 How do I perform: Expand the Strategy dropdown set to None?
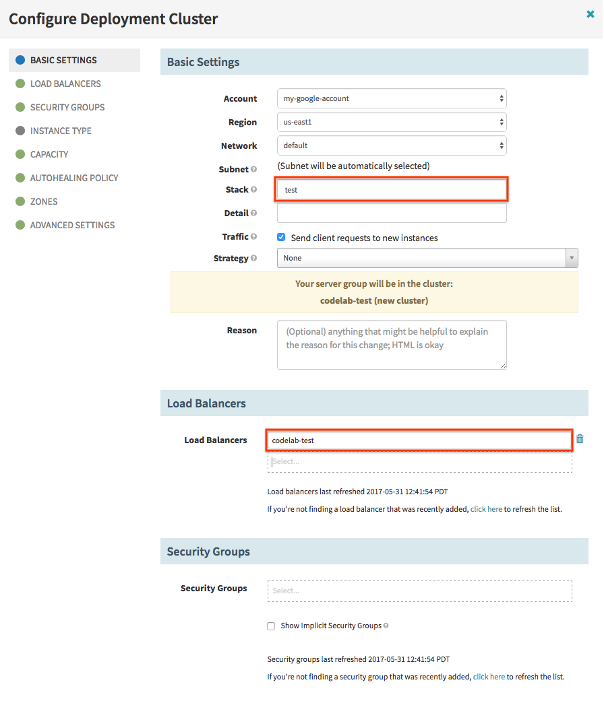pyautogui.click(x=427, y=258)
